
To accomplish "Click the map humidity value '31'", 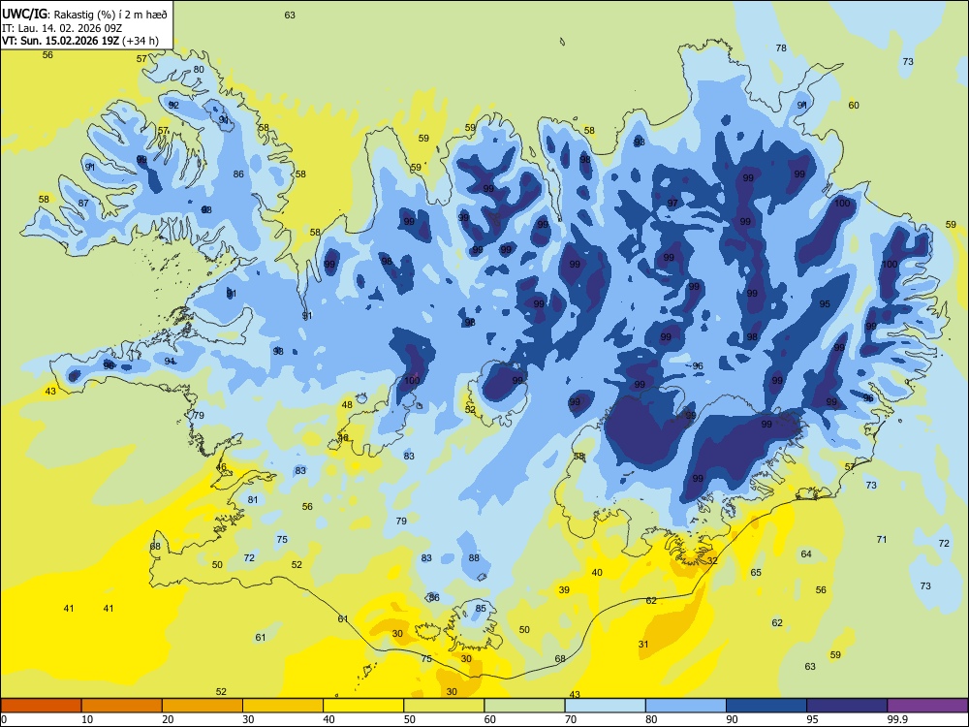I will point(643,645).
